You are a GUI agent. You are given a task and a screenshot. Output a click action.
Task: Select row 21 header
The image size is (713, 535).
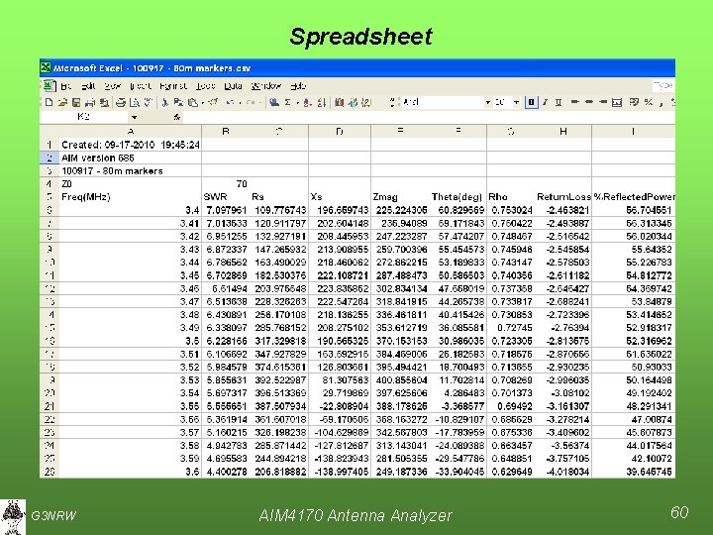click(x=50, y=406)
